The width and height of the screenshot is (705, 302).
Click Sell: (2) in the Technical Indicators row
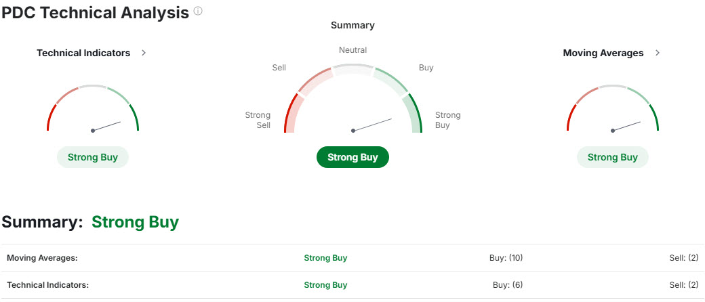(683, 285)
